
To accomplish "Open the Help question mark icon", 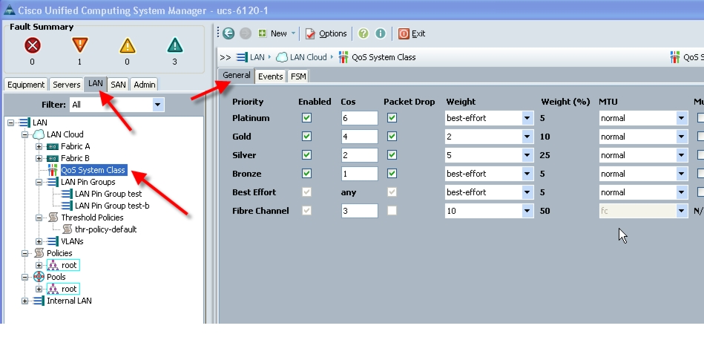I will coord(363,33).
